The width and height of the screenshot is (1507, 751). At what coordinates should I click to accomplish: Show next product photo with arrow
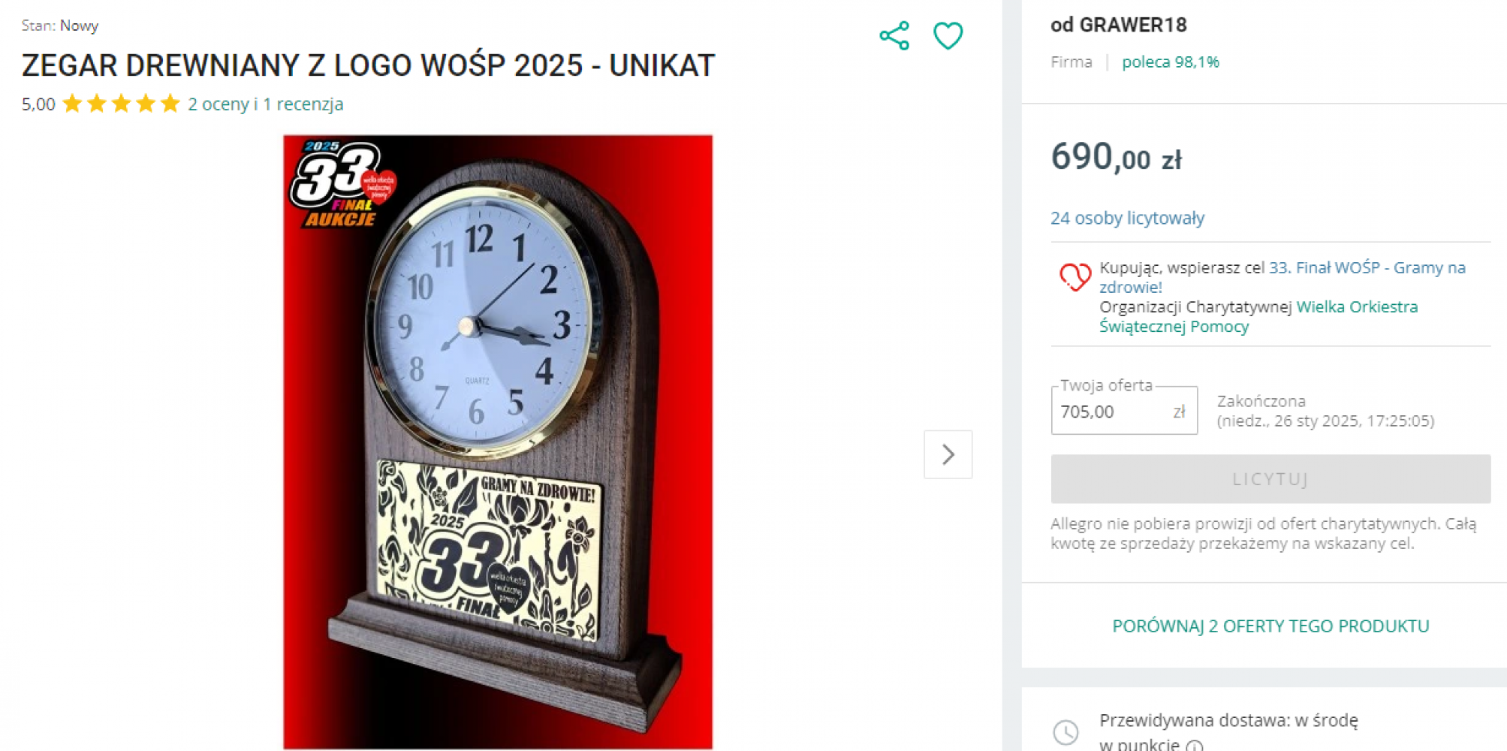(948, 454)
